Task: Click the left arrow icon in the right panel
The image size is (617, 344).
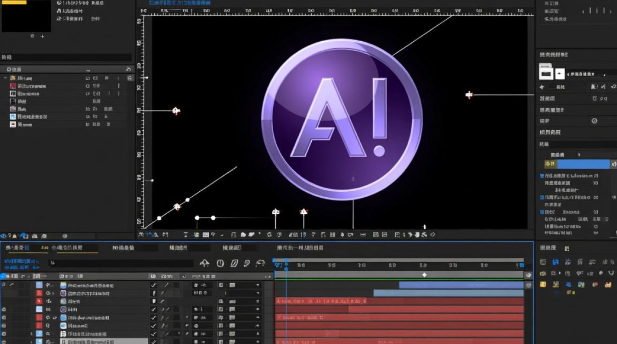Action: pyautogui.click(x=542, y=87)
